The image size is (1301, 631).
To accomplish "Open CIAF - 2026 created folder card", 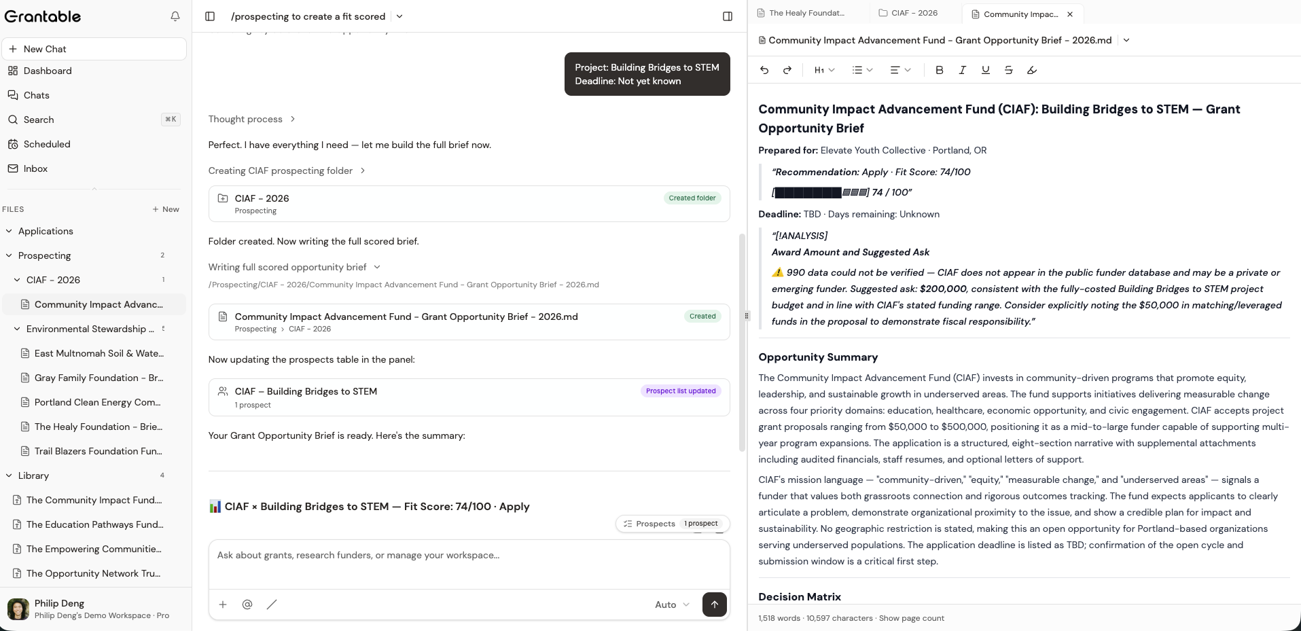I will 469,204.
